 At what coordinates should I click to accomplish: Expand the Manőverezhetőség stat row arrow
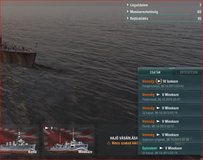[128, 12]
